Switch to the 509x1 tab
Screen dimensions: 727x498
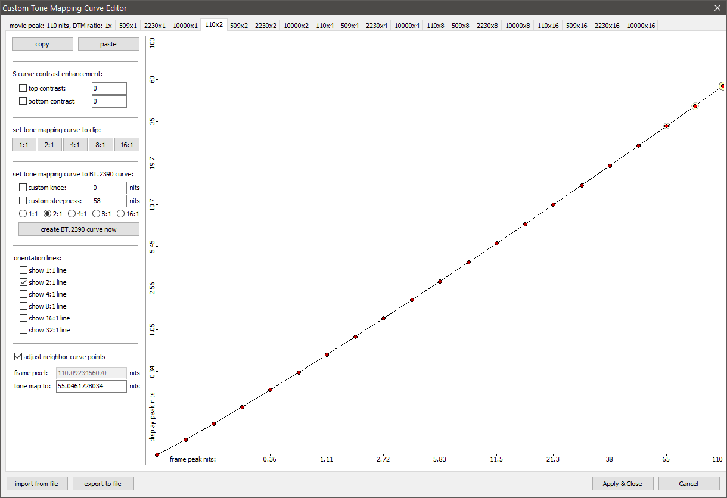coord(128,26)
